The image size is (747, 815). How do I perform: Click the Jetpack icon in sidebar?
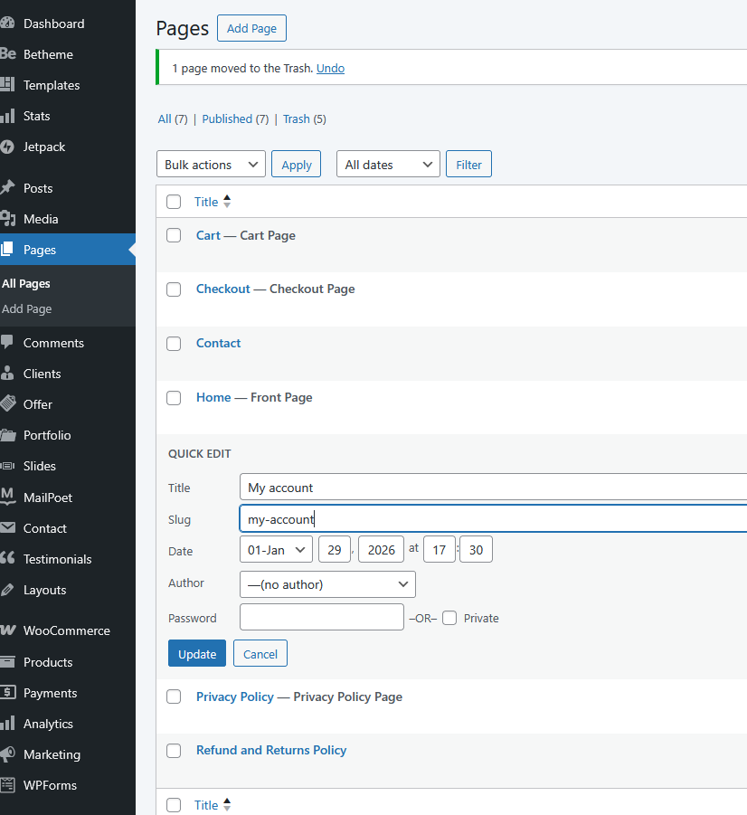coord(7,147)
